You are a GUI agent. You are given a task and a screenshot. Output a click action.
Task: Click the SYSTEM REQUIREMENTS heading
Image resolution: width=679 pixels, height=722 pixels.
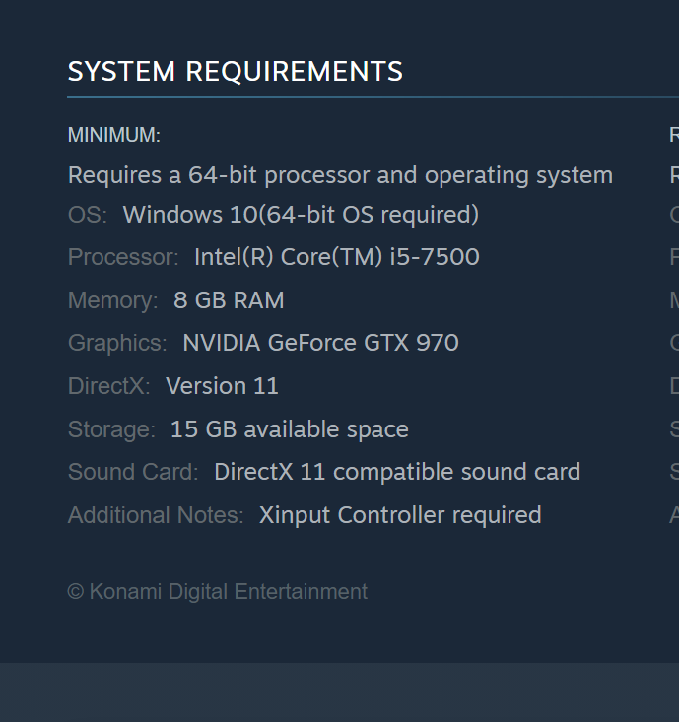[235, 71]
